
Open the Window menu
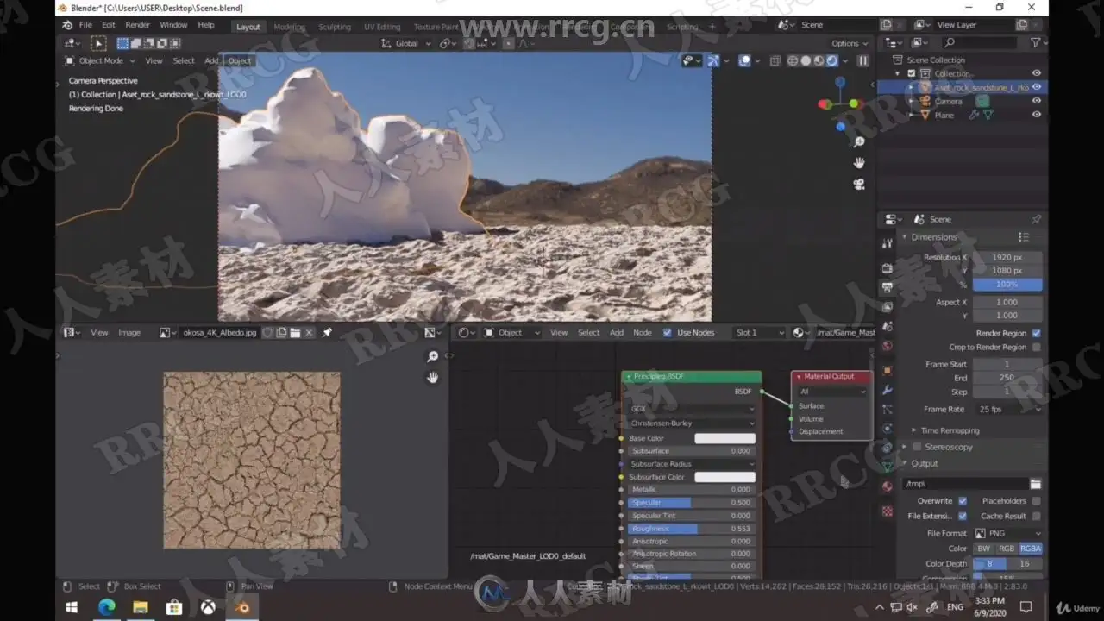coord(173,25)
